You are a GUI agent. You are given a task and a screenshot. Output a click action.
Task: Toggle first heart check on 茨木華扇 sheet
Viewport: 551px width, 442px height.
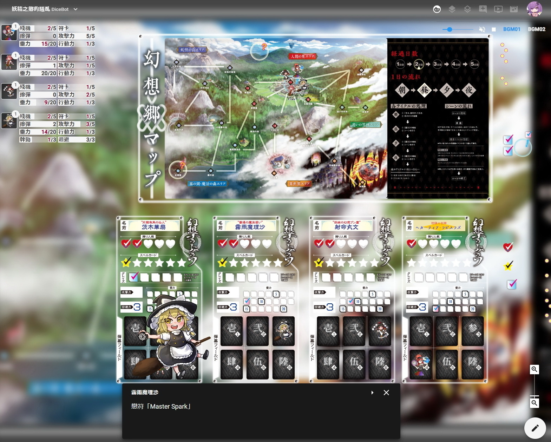click(x=126, y=243)
